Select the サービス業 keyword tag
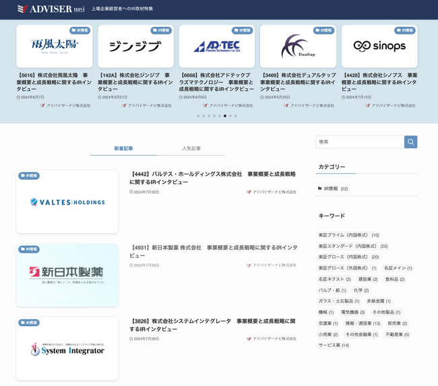438x386 pixels. [x=334, y=345]
